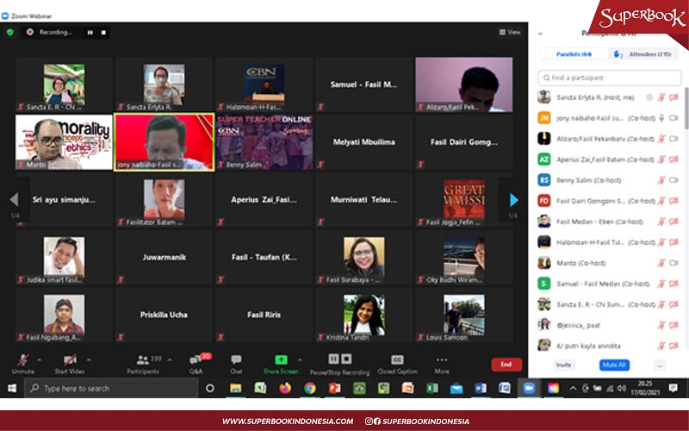The width and height of the screenshot is (689, 431).
Task: Expand video options caret beside Start Video
Action: (x=89, y=359)
